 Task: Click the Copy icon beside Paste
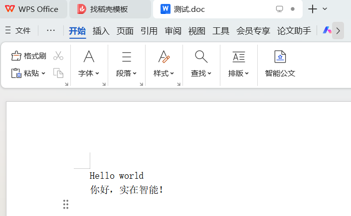tap(58, 73)
